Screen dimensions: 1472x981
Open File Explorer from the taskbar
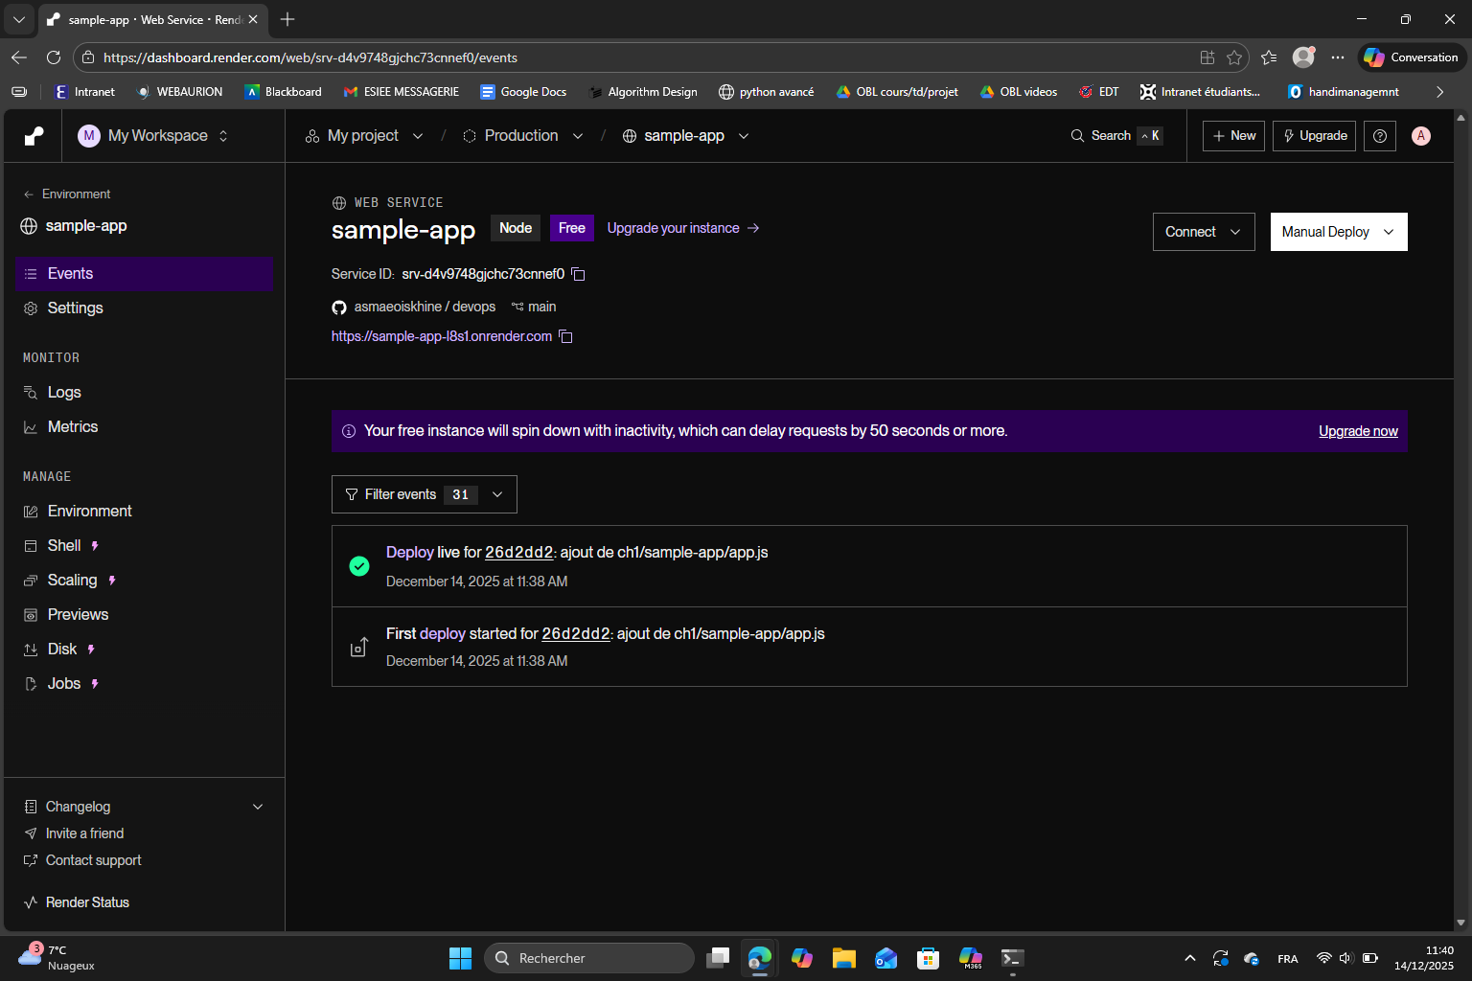843,958
